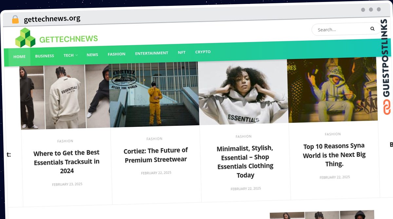The image size is (393, 219).
Task: Read 'Where to Get the Best Essentials Tracksuit'
Action: point(67,161)
